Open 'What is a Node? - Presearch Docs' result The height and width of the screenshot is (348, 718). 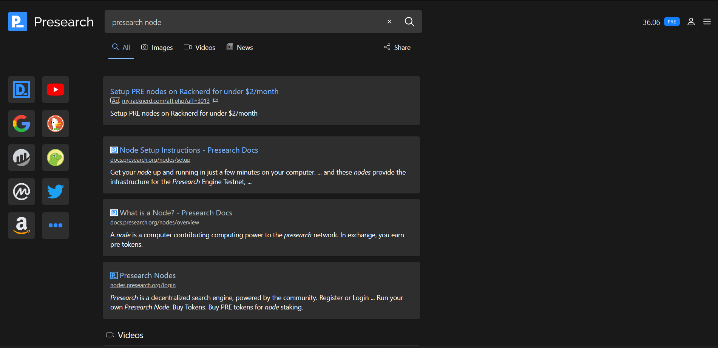point(176,213)
